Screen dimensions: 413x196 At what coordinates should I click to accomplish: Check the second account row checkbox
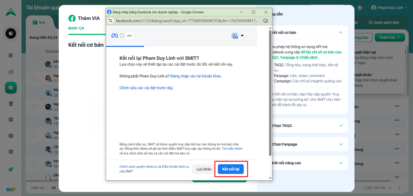[x=34, y=78]
